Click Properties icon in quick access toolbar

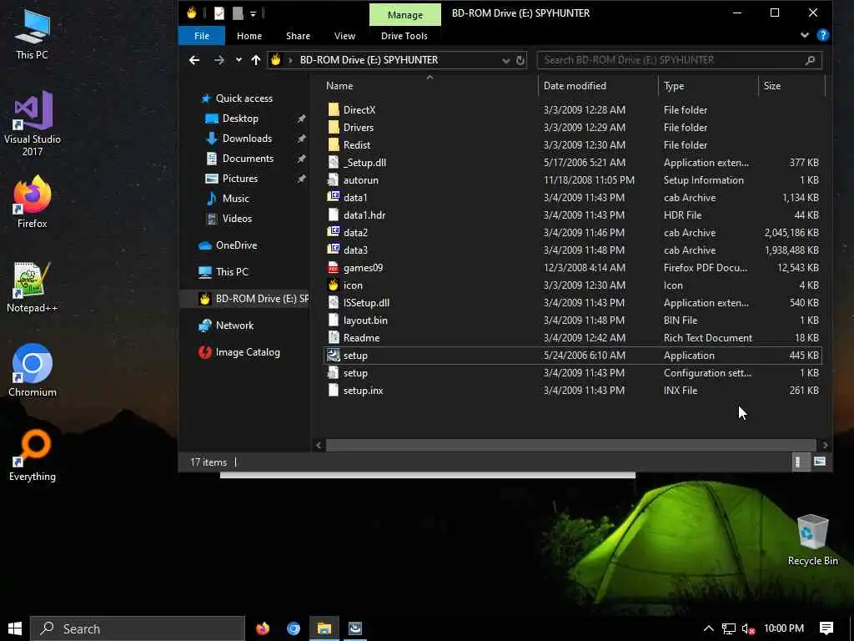tap(219, 13)
